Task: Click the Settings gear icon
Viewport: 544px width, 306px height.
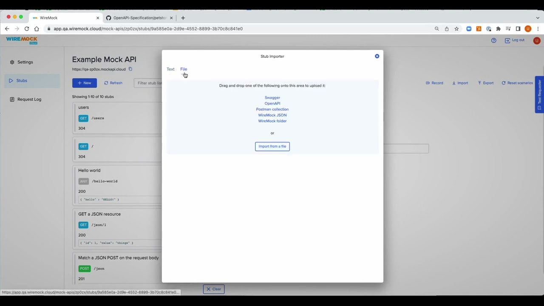Action: [12, 62]
